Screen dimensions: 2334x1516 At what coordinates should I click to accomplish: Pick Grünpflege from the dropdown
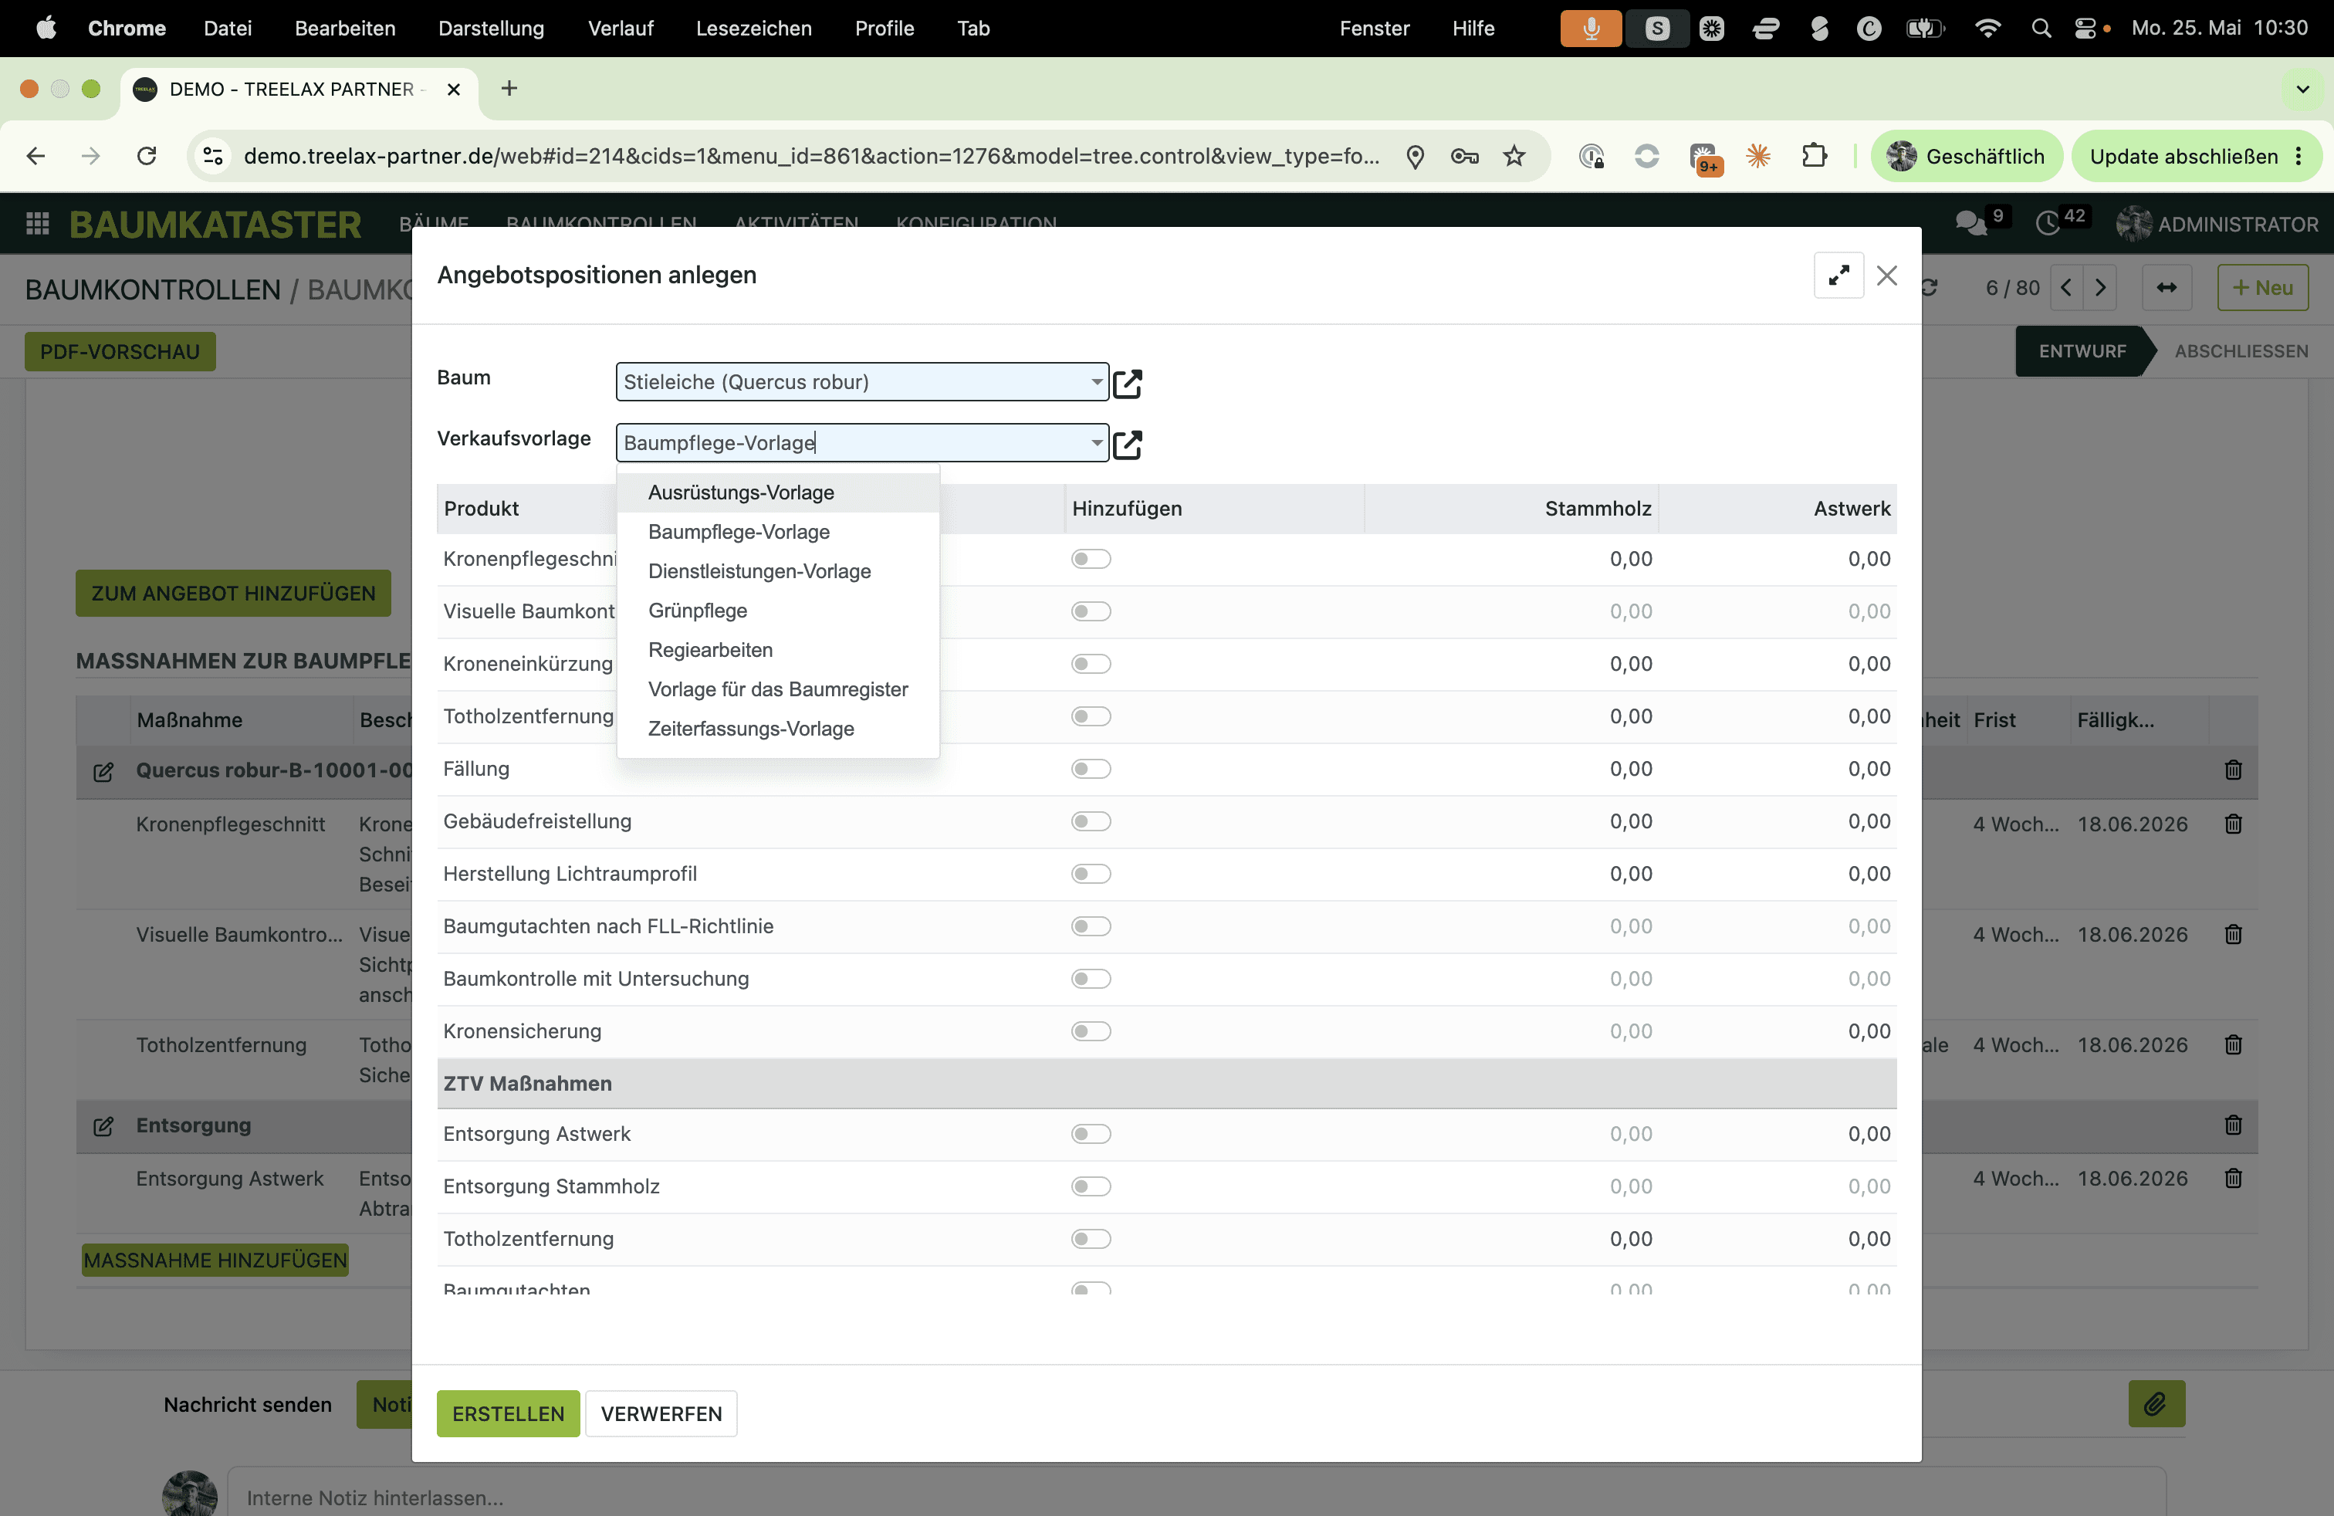point(778,610)
